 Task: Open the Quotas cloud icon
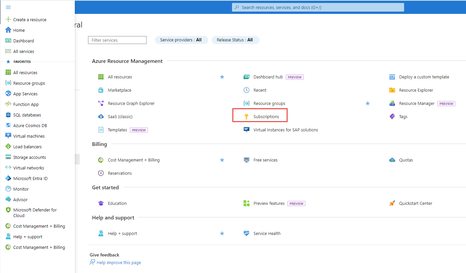coord(392,160)
